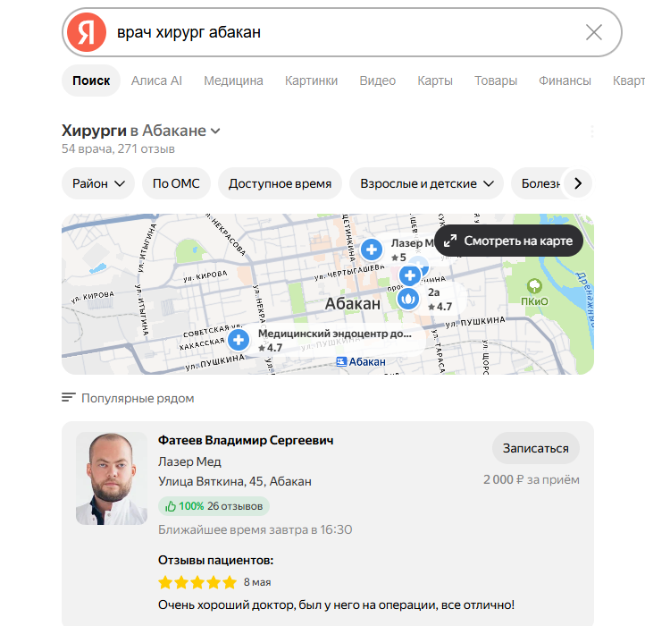Focus the search field with 'врач хирург абакан'
This screenshot has height=626, width=645.
pyautogui.click(x=341, y=32)
